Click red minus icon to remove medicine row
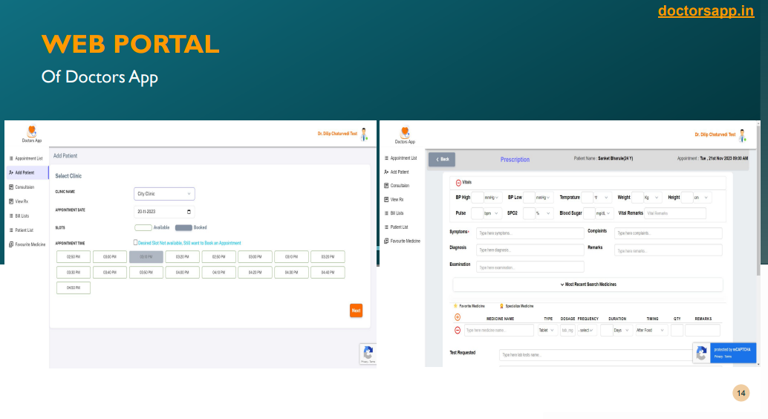The height and width of the screenshot is (419, 768). pos(458,331)
